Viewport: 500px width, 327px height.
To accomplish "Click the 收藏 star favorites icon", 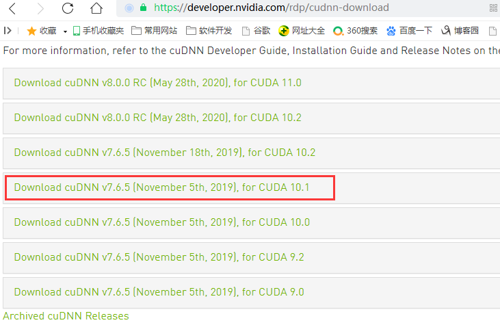I will (x=31, y=31).
